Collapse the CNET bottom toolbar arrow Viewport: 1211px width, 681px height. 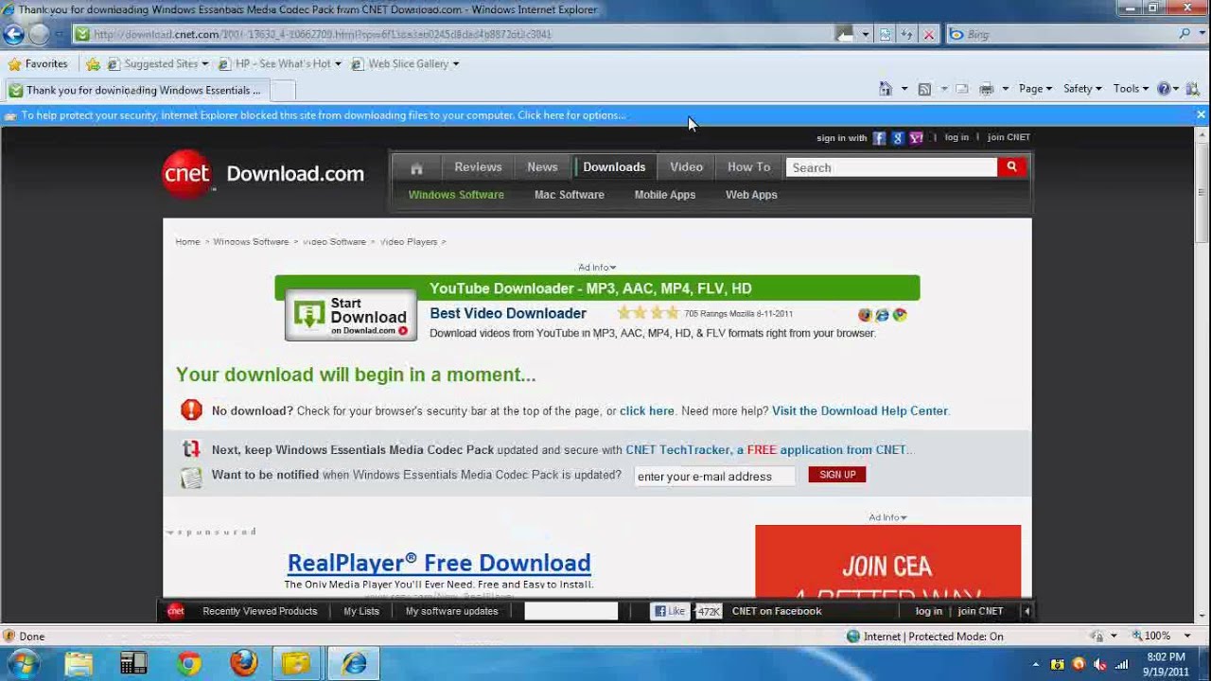1027,611
